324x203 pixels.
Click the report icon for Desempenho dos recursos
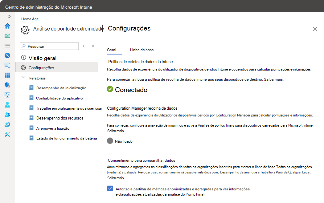tap(31, 118)
